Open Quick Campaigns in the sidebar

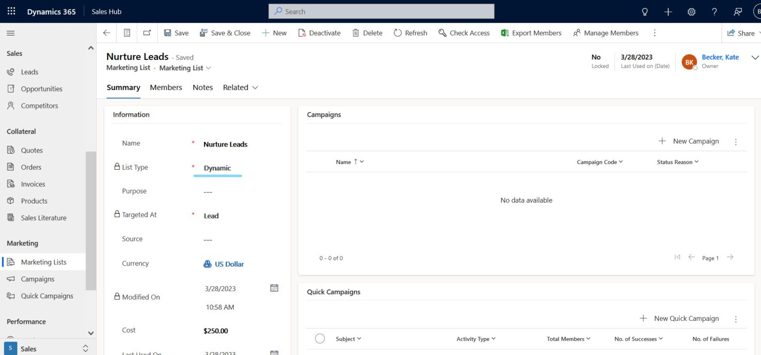coord(47,296)
